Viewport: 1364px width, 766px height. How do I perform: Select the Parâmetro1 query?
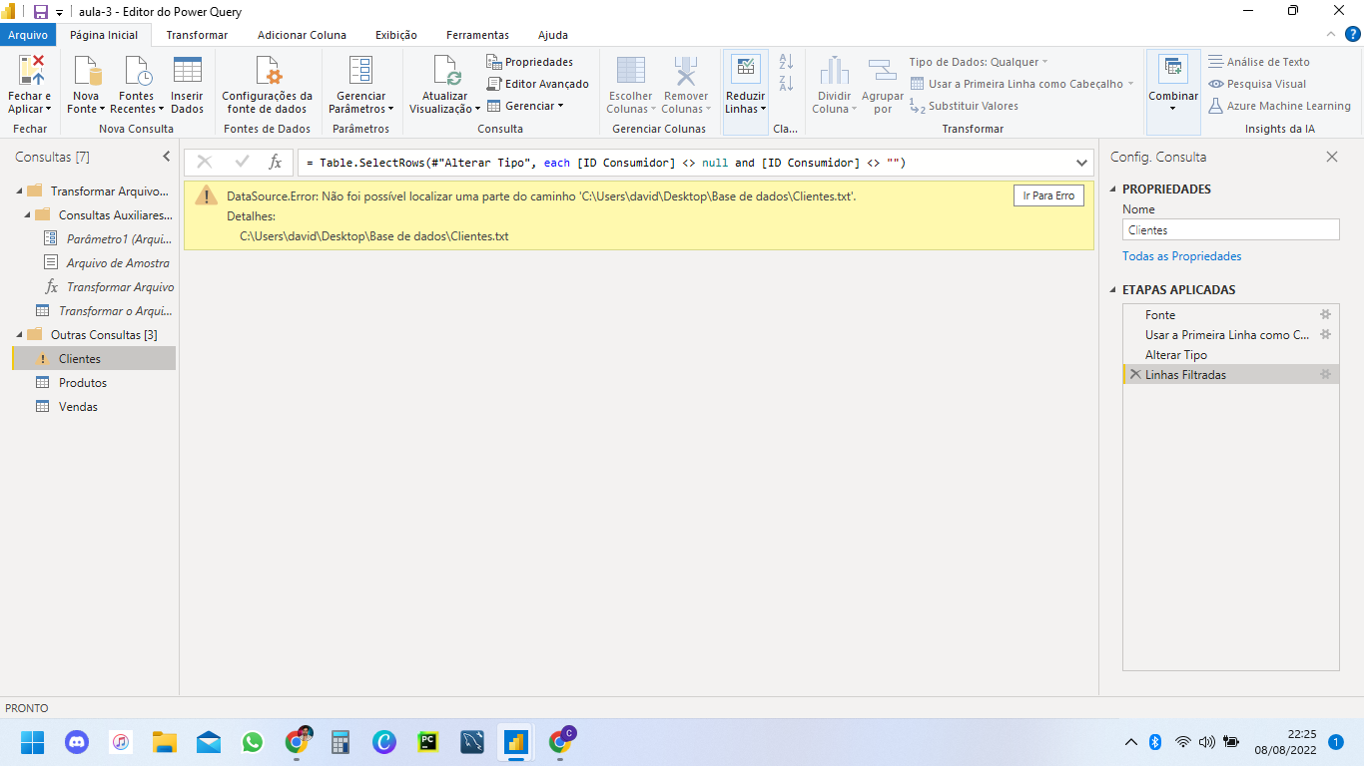(108, 239)
